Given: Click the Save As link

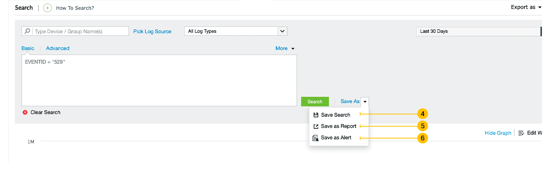Looking at the screenshot, I should [x=350, y=101].
